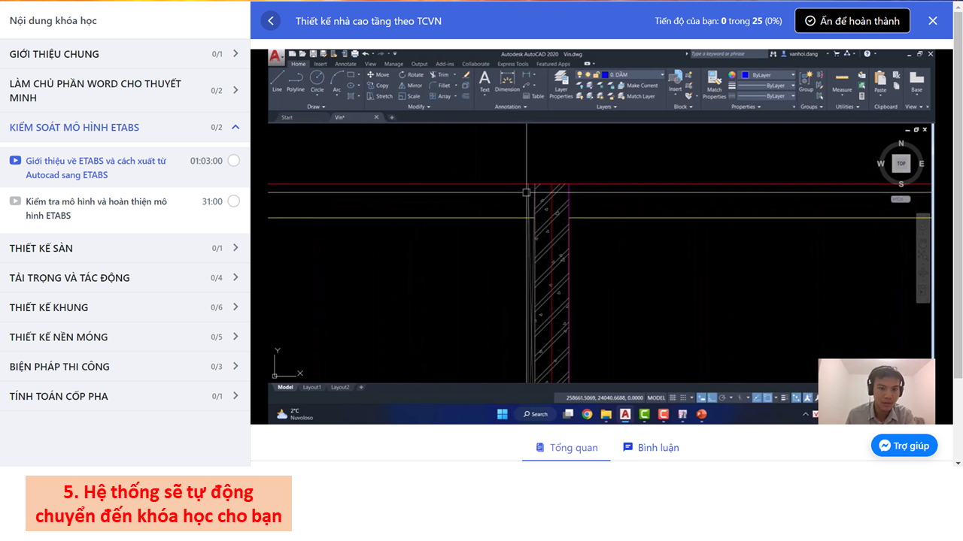
Task: Click the Chrome icon in taskbar
Action: coord(587,414)
